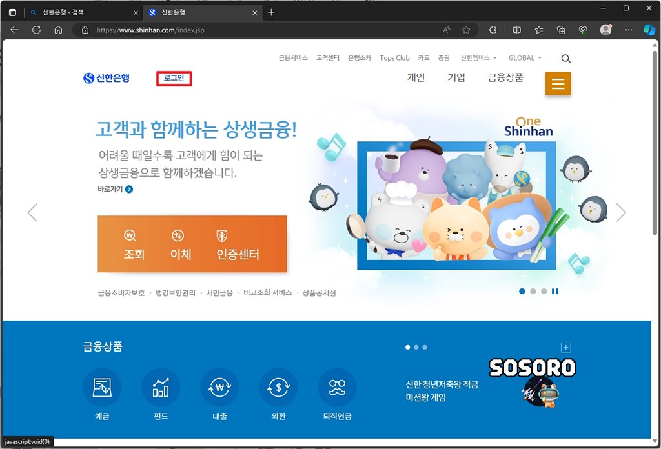
Task: Open the favorites list icon
Action: [x=539, y=30]
